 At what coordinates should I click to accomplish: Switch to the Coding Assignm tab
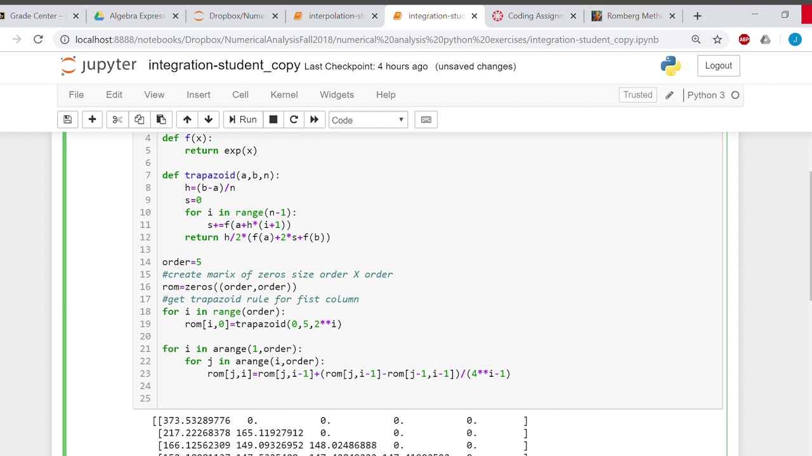pyautogui.click(x=535, y=16)
